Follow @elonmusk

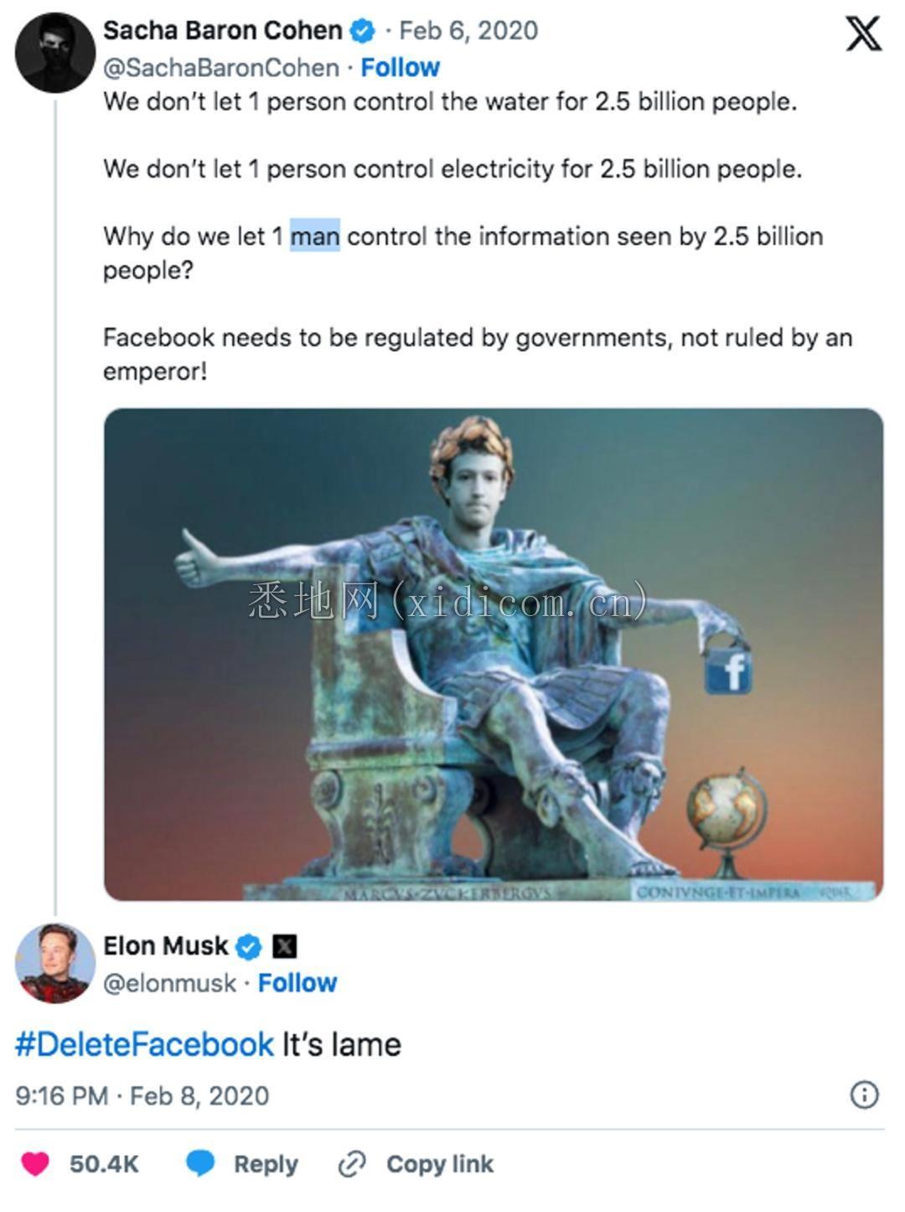(297, 983)
